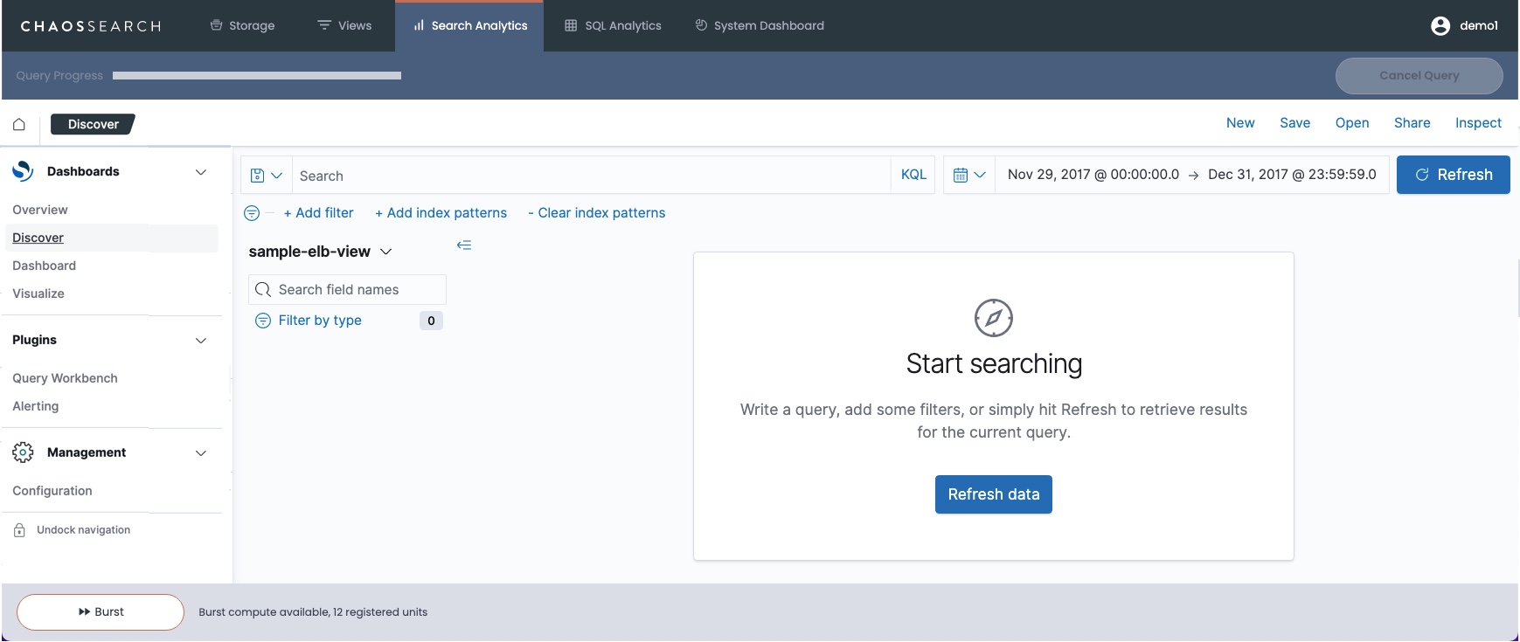Open the calendar quick date menu
Image resolution: width=1520 pixels, height=642 pixels.
click(969, 175)
